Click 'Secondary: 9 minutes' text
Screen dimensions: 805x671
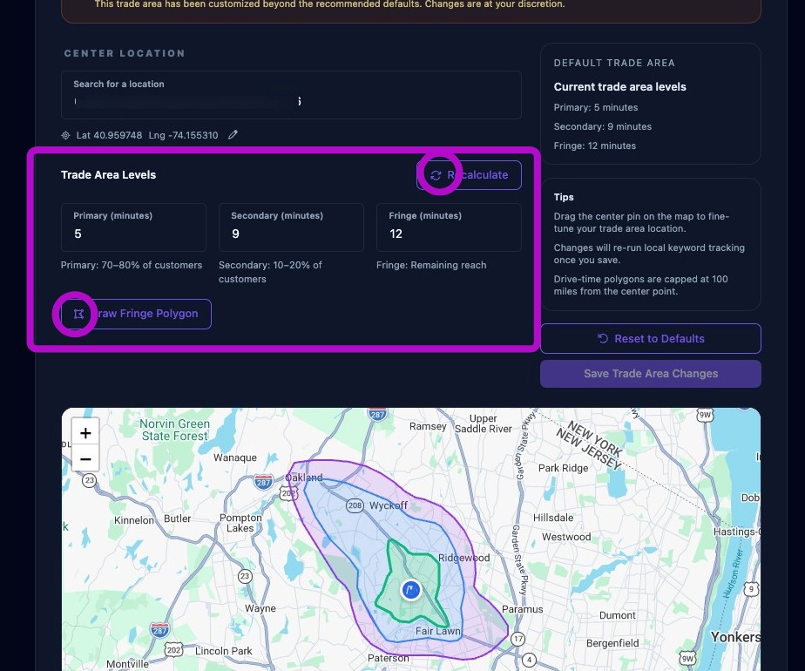[x=602, y=126]
